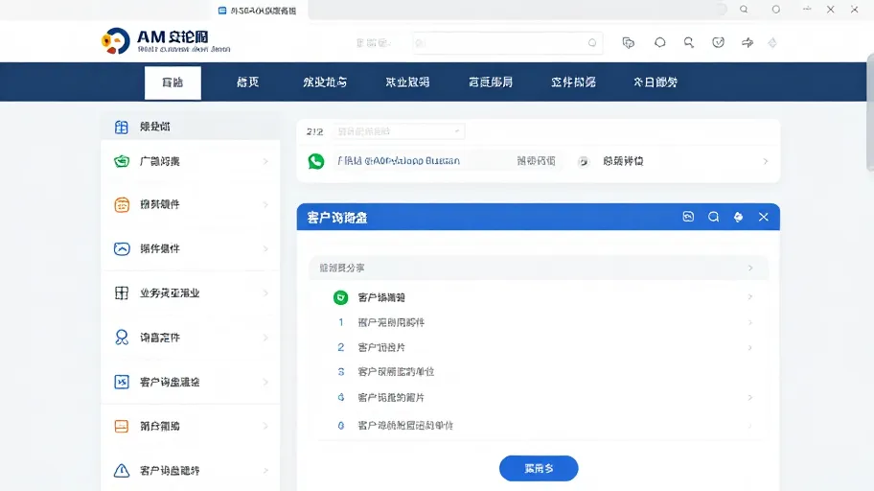Expand the green basket row's chevron in the sidebar
Viewport: 874px width, 491px height.
pyautogui.click(x=265, y=161)
